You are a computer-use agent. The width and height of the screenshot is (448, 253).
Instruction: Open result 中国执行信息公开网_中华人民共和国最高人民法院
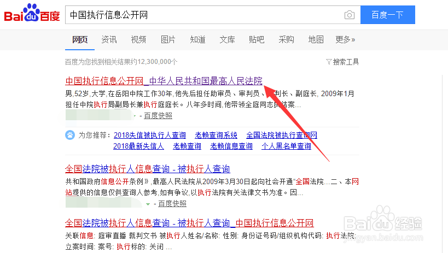[x=164, y=81]
